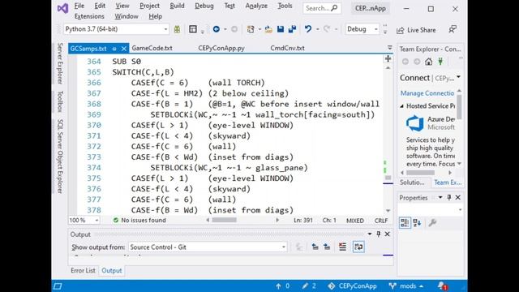This screenshot has height=292, width=519.
Task: Click the editor horizontal scrollbar thumb
Action: coord(225,220)
